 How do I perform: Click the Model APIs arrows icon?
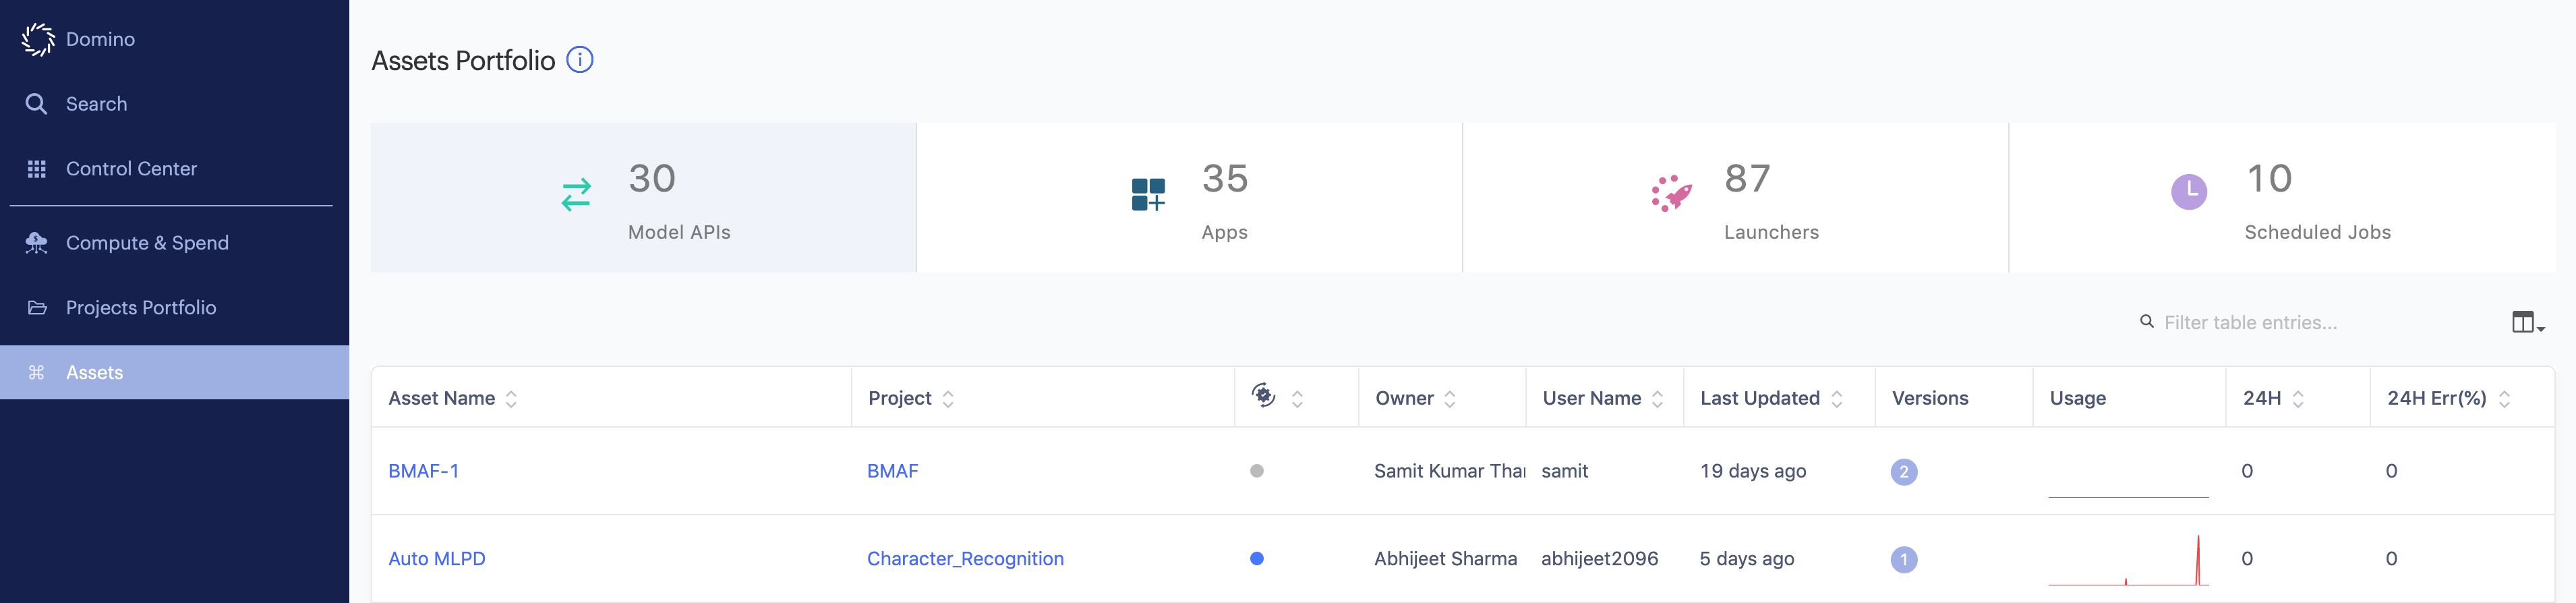(x=576, y=195)
